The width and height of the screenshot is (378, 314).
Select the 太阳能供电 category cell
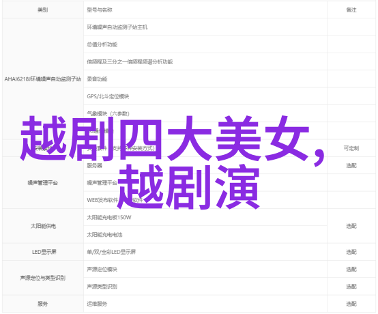click(x=43, y=226)
